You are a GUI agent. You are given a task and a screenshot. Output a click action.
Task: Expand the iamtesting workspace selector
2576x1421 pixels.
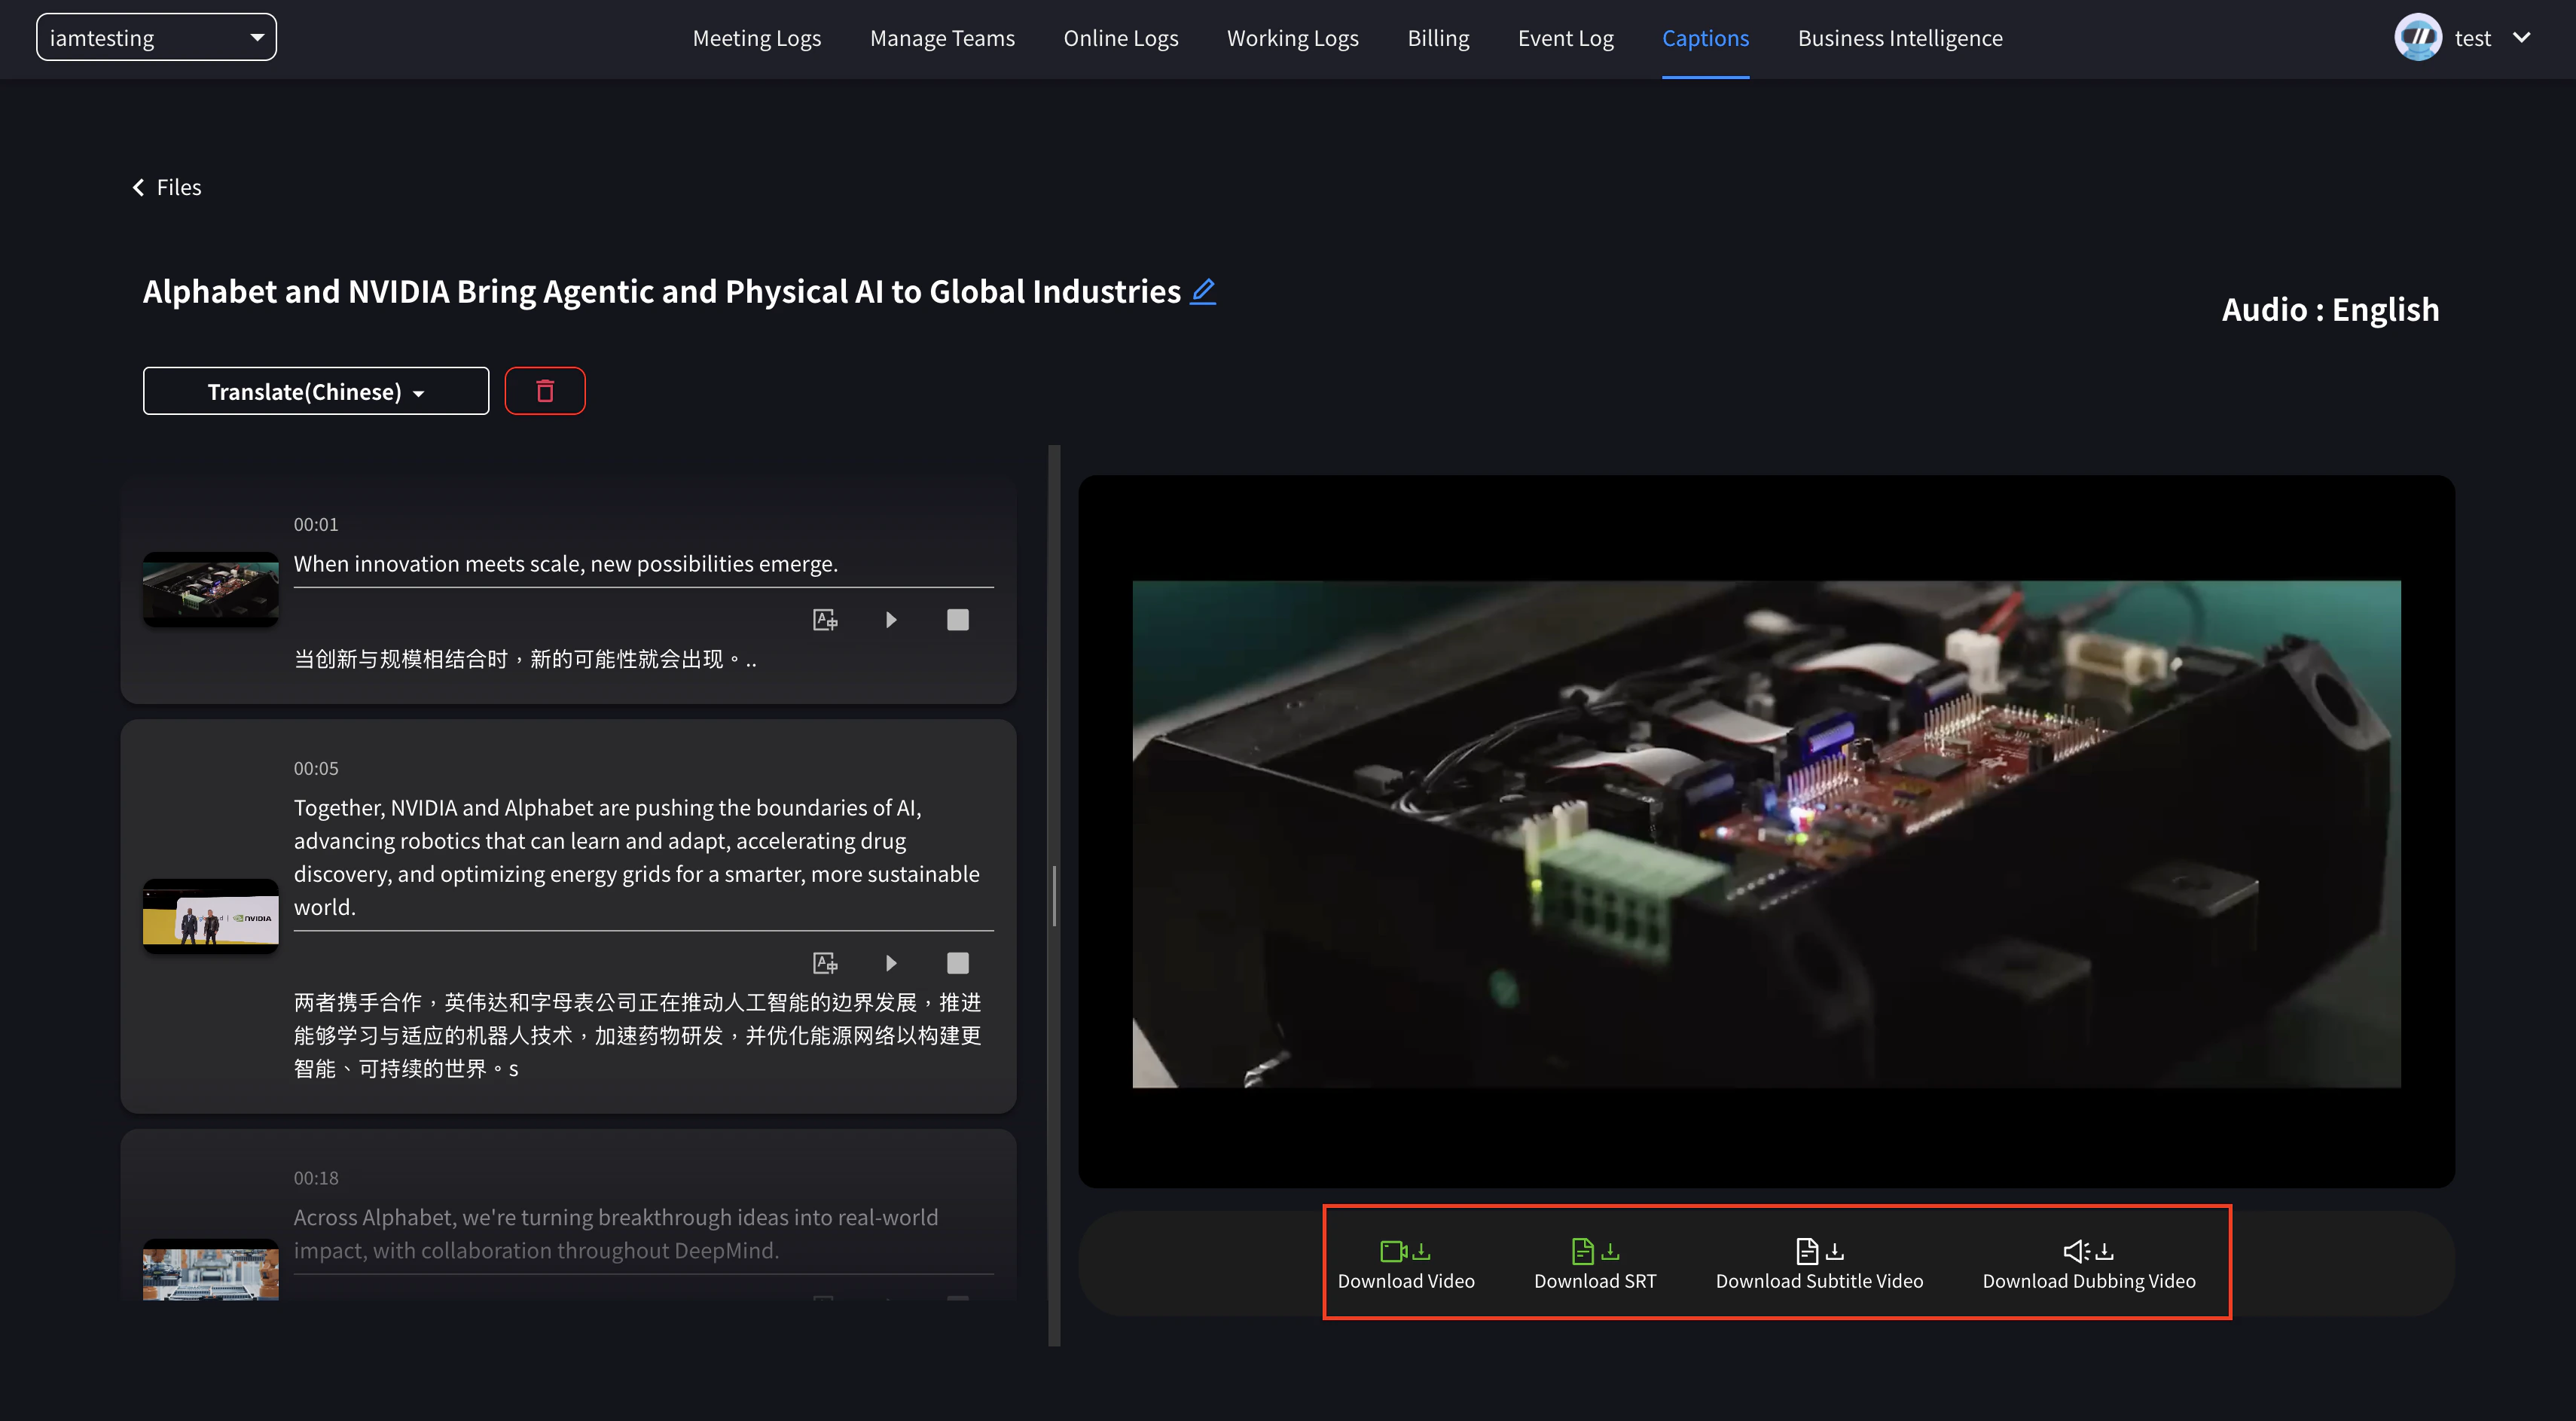coord(156,38)
